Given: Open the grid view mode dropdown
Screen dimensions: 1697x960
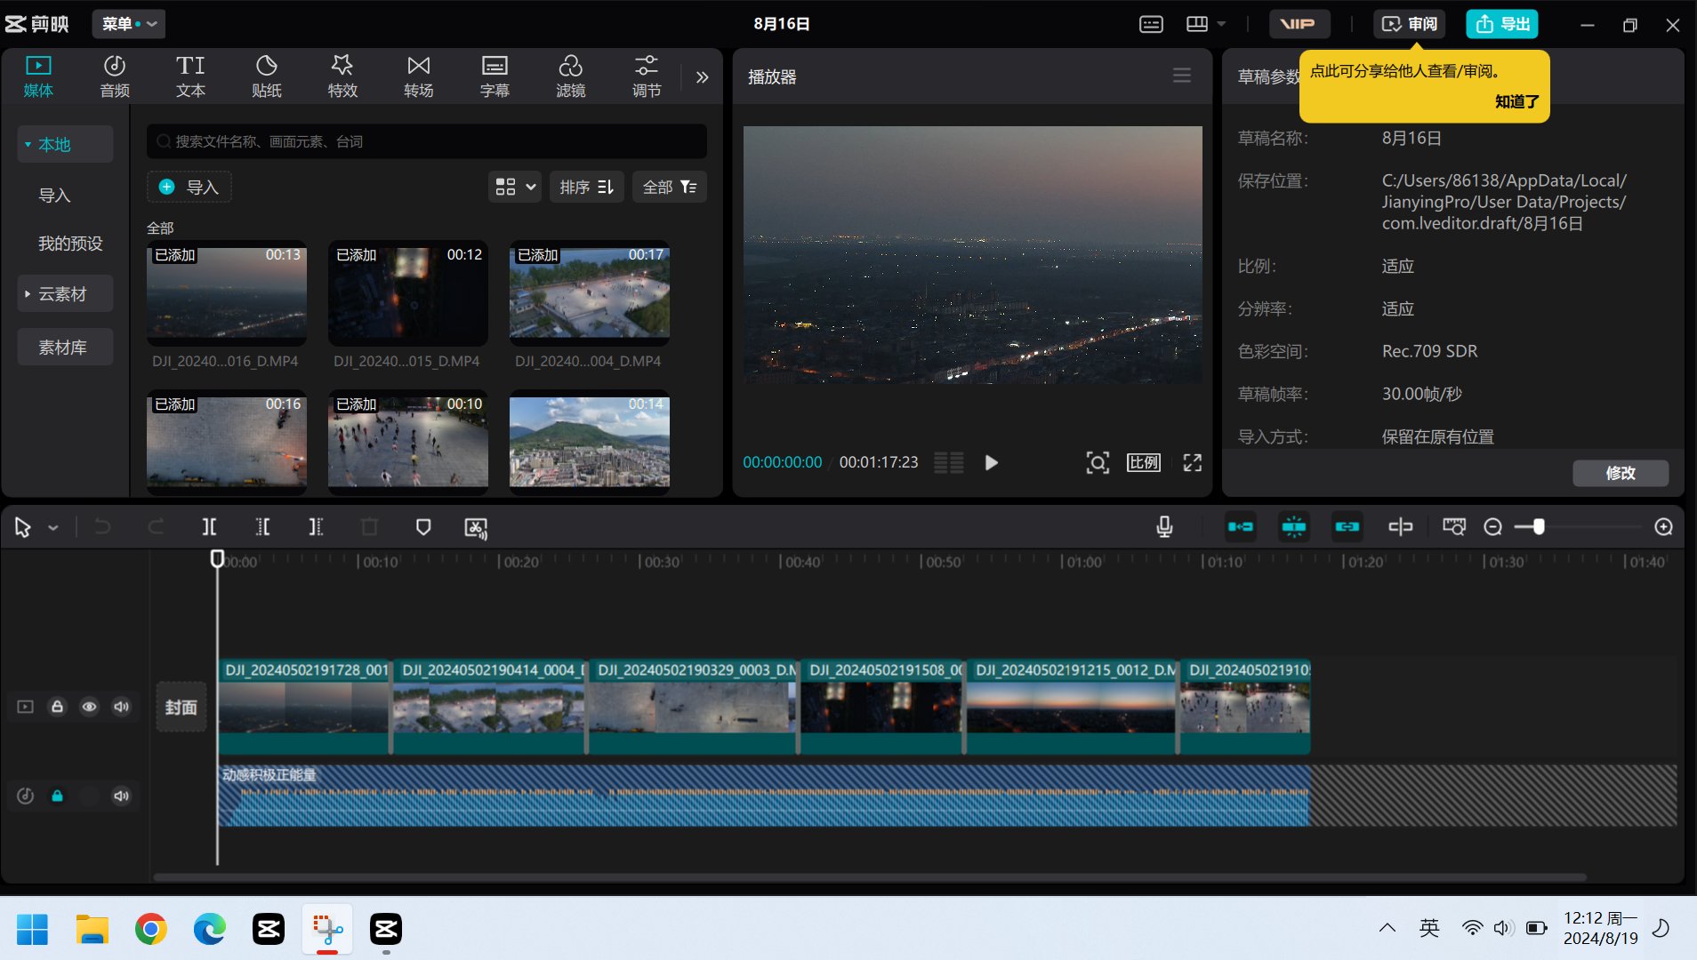Looking at the screenshot, I should (515, 187).
